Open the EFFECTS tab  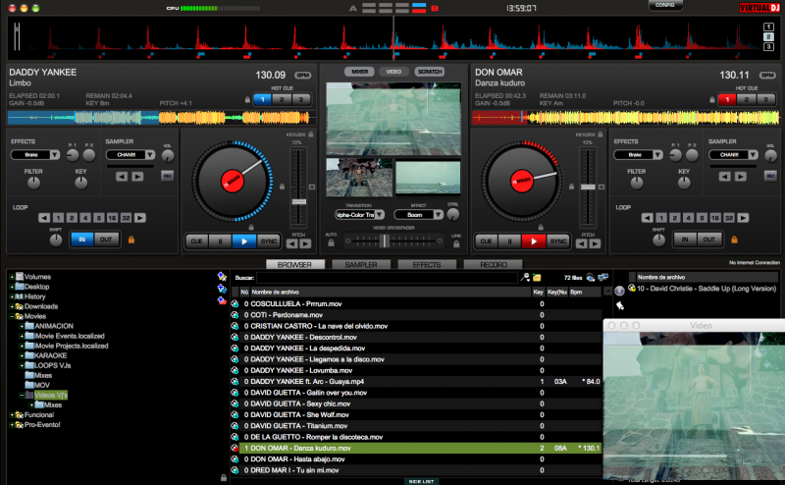[x=427, y=264]
